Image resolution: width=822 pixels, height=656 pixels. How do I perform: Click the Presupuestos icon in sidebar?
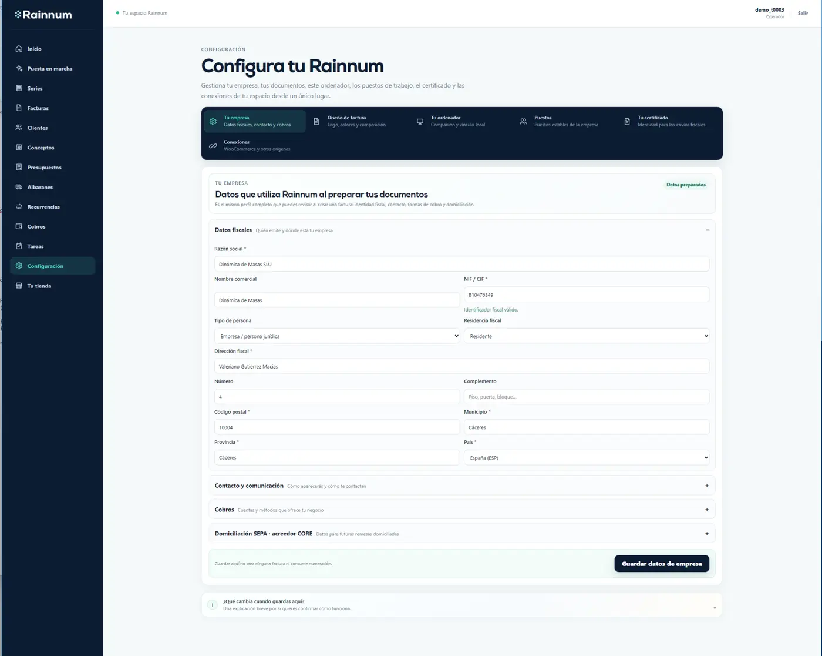pos(19,167)
